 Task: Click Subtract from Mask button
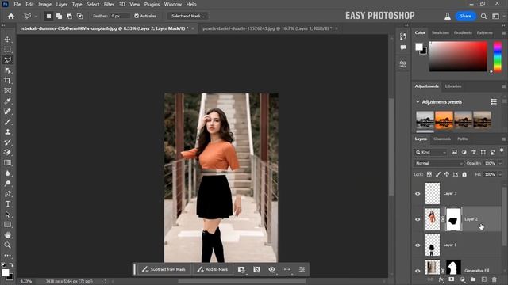pos(164,269)
